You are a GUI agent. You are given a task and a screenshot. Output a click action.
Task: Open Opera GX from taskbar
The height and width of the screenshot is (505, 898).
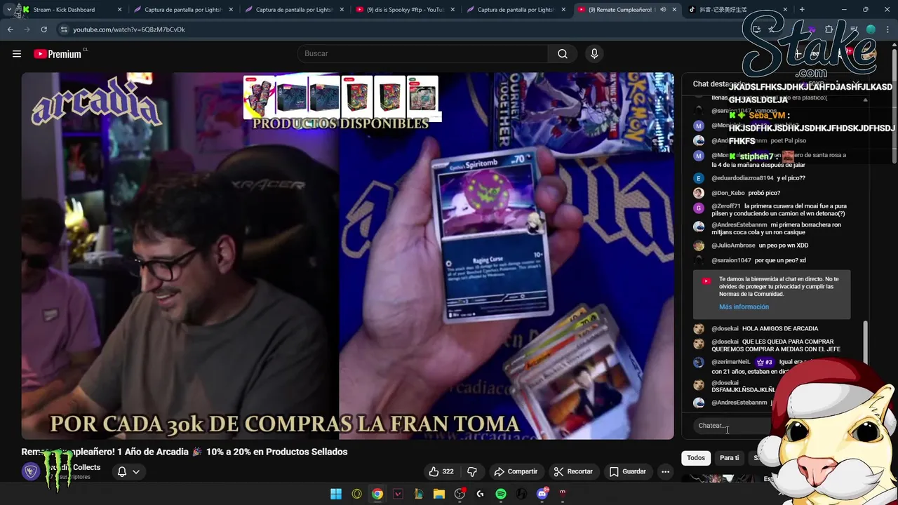356,494
